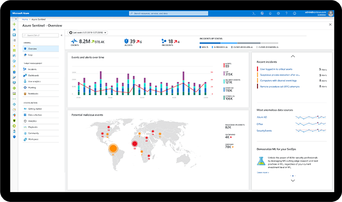The width and height of the screenshot is (342, 202).
Task: Click SecurityEvents anomalous data source
Action: [x=264, y=131]
